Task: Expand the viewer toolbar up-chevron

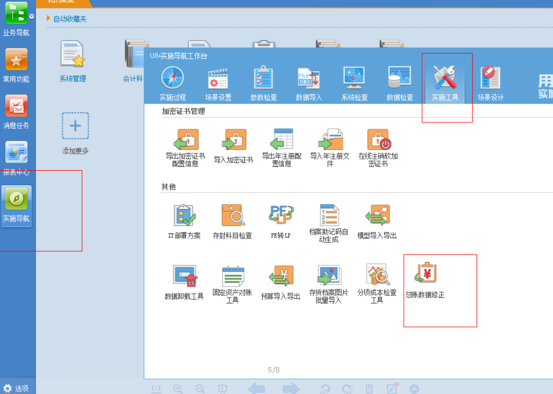Action: pyautogui.click(x=414, y=389)
